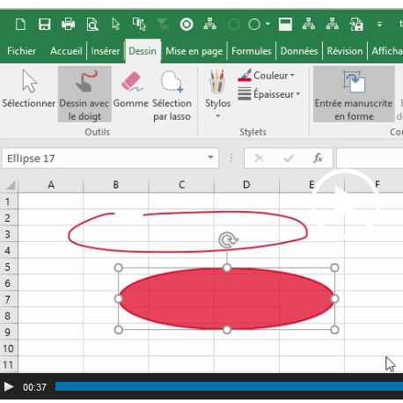Select column B header

[116, 185]
